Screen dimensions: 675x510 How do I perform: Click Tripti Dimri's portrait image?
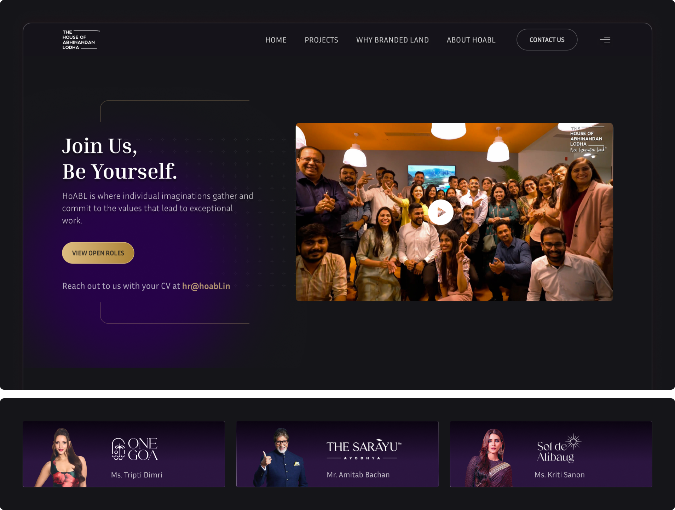(x=62, y=457)
